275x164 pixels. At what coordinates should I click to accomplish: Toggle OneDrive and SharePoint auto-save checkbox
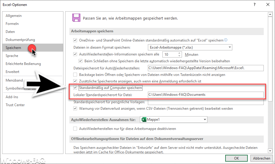[x=75, y=40]
